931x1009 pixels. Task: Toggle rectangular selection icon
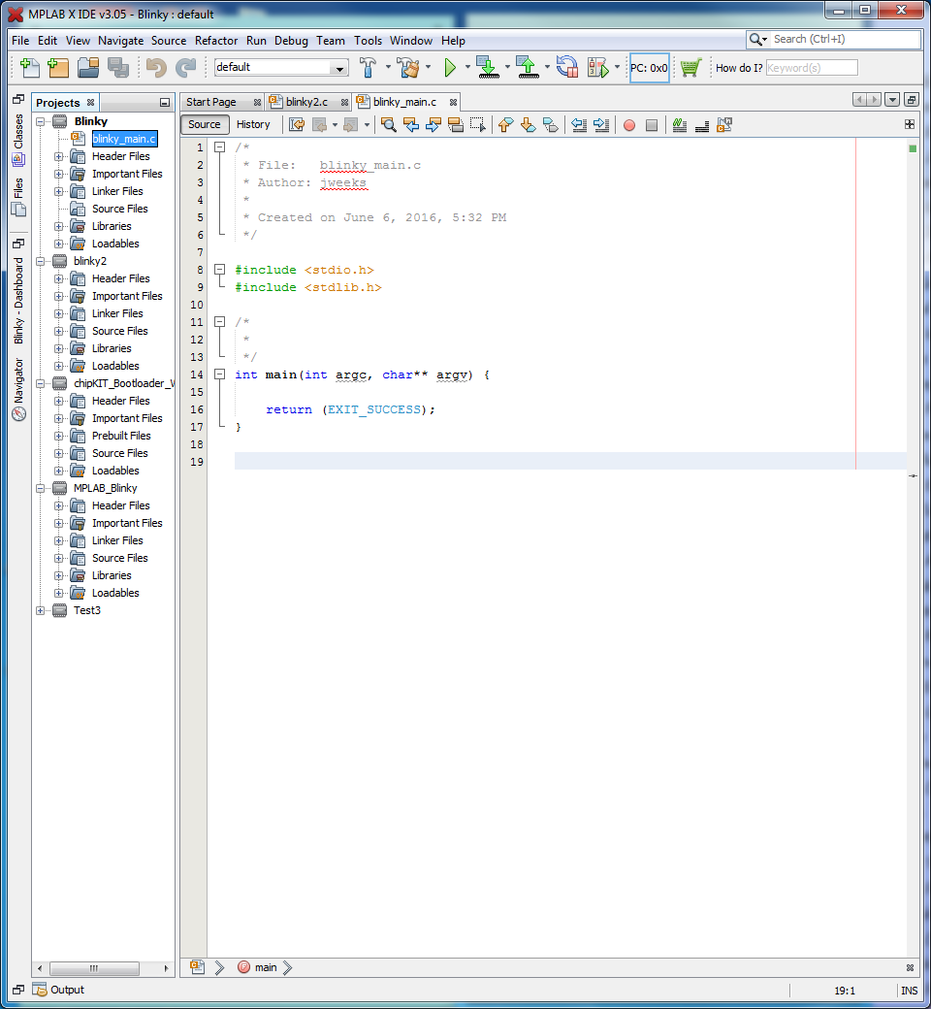tap(478, 125)
